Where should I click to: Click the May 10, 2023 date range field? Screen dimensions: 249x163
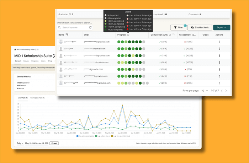coord(37,143)
